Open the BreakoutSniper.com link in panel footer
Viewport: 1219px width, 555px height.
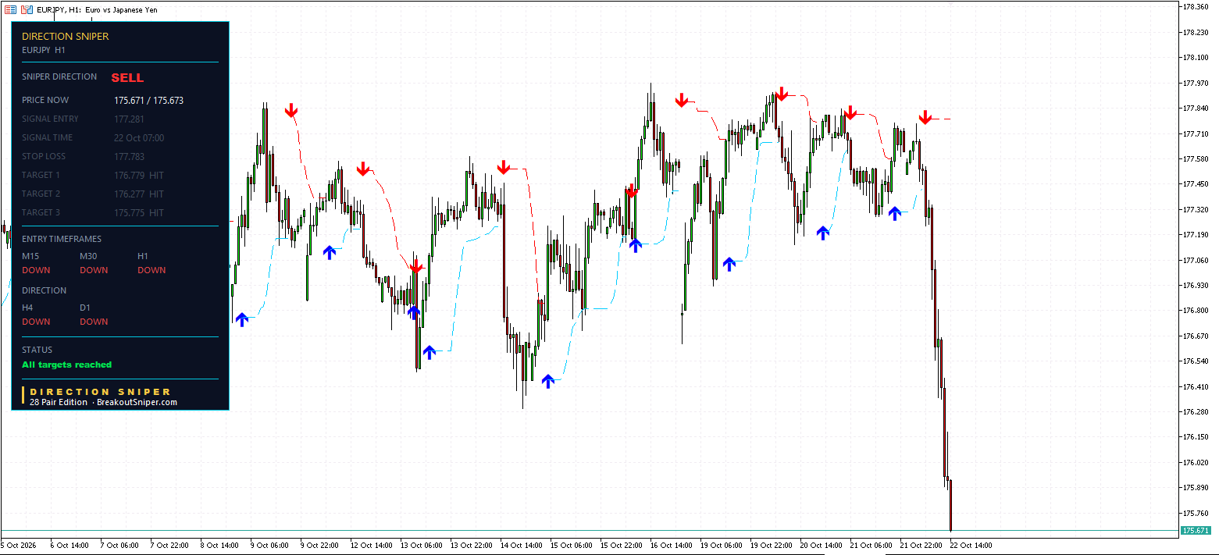pos(137,403)
